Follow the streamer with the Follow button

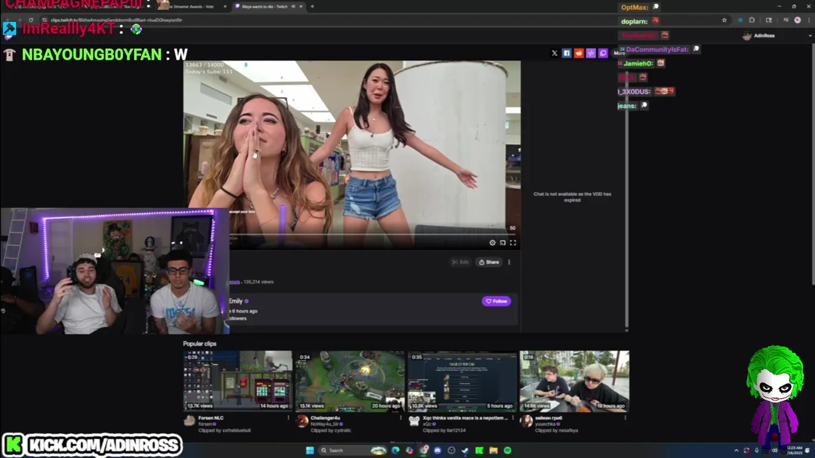[497, 301]
